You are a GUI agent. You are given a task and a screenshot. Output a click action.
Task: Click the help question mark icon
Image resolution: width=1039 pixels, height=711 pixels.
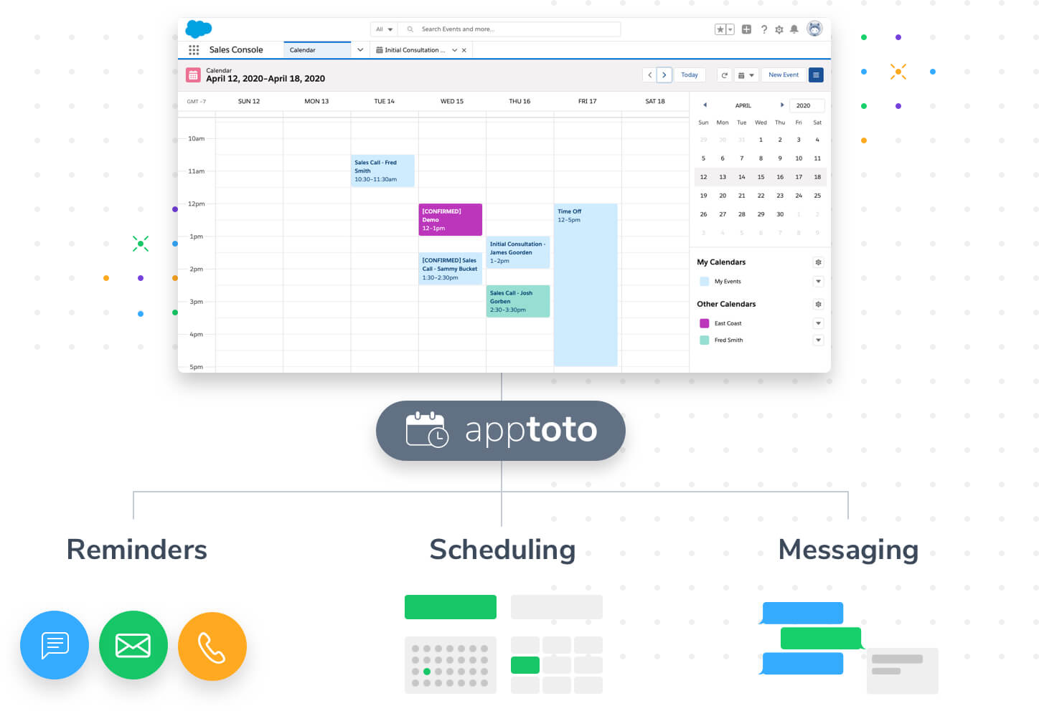[x=763, y=29]
